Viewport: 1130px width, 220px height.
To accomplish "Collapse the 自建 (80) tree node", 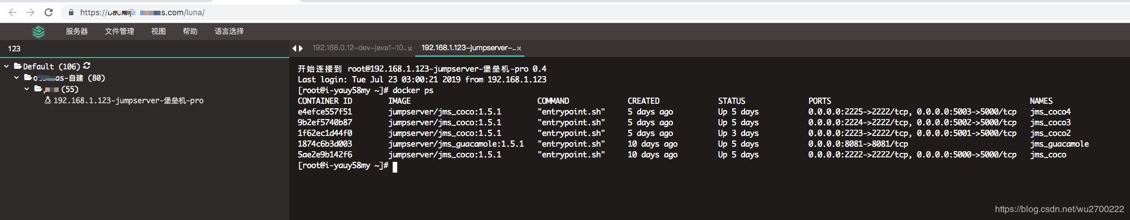I will [x=16, y=78].
